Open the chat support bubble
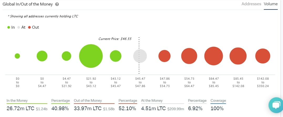The height and width of the screenshot is (117, 283). coord(276,105)
